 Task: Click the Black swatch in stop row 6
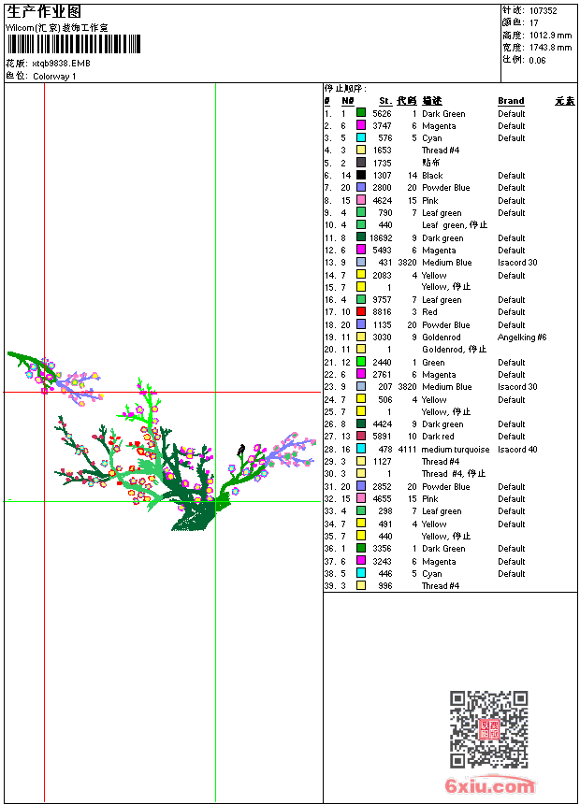(361, 175)
